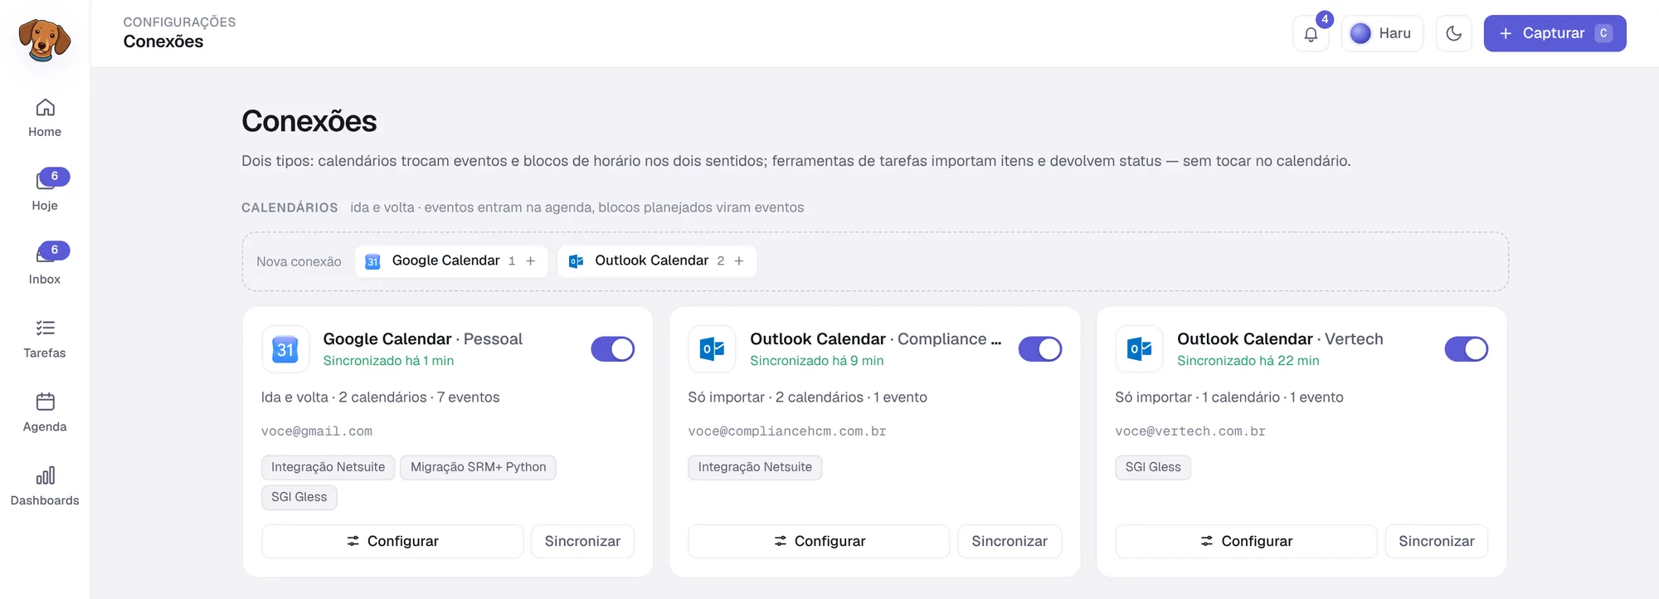
Task: Click Sincronizar on the Outlook Vertech card
Action: coord(1437,542)
